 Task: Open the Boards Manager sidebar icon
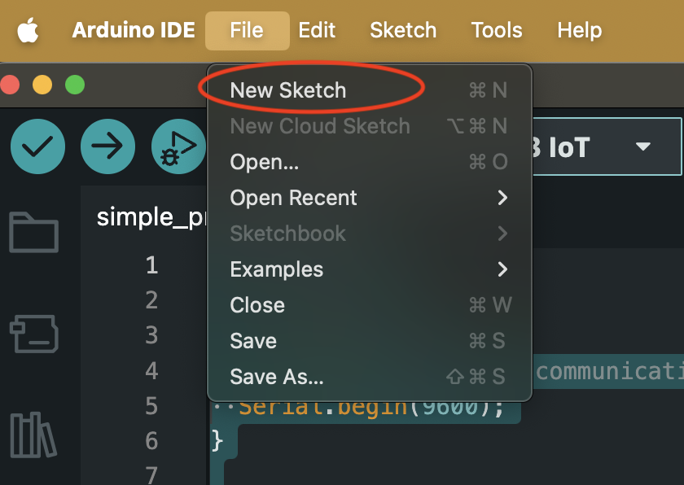coord(33,334)
